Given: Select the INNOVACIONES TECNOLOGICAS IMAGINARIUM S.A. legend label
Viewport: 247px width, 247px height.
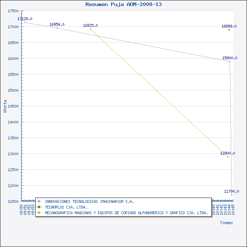Looking at the screenshot, I should (89, 201).
